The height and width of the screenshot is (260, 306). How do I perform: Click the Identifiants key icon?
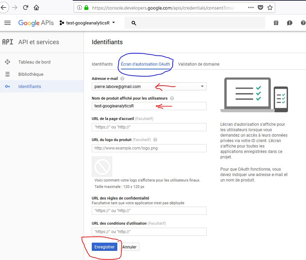click(x=7, y=86)
